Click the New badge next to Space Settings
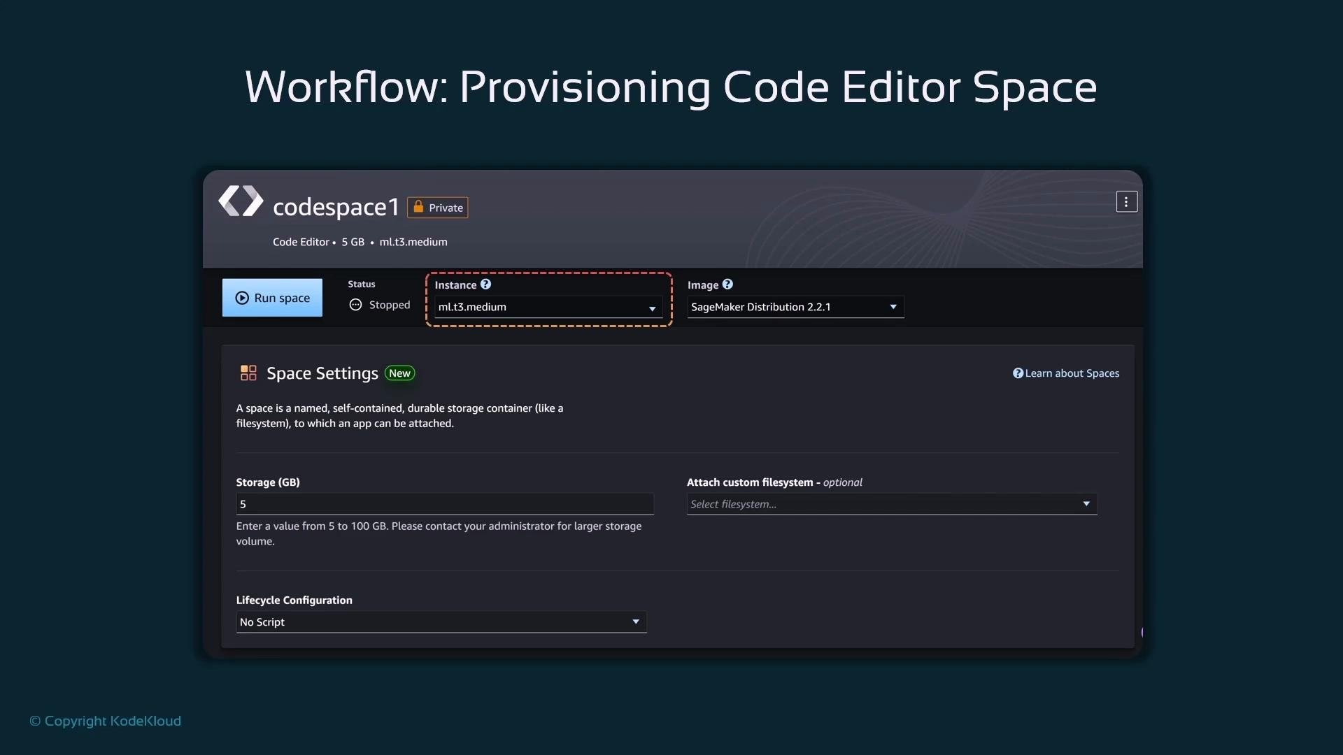This screenshot has height=755, width=1343. point(400,373)
